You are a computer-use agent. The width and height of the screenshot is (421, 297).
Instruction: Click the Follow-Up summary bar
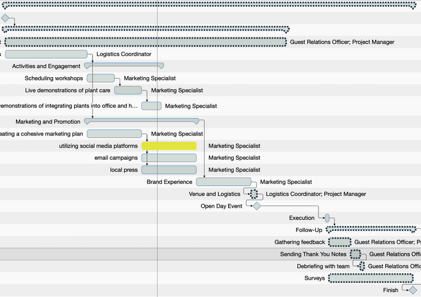tap(371, 230)
